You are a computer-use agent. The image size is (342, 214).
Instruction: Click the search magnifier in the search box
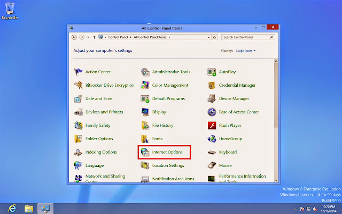pos(271,37)
